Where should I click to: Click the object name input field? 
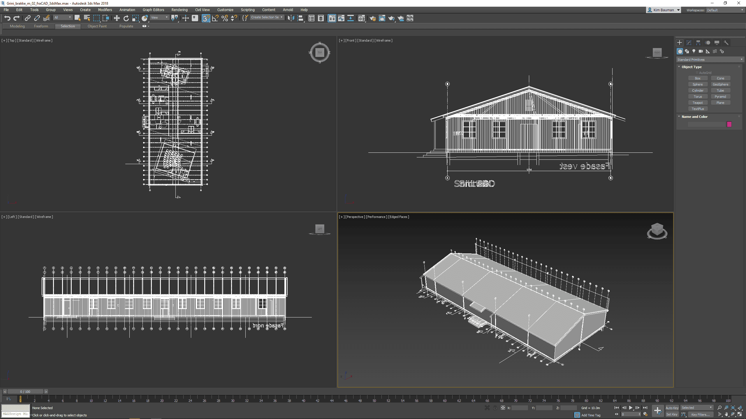[706, 124]
